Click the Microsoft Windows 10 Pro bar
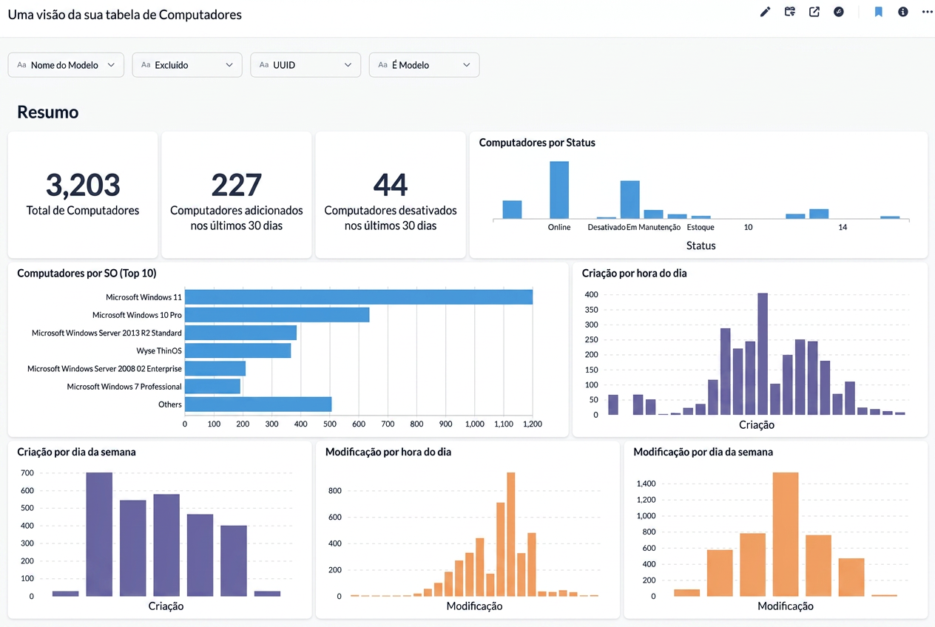This screenshot has width=935, height=627. click(x=277, y=315)
